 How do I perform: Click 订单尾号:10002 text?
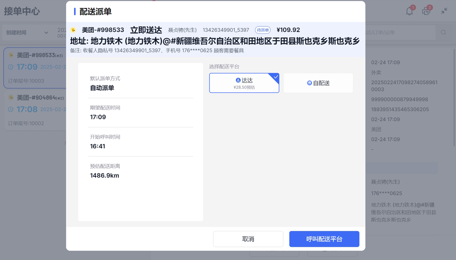coord(26,123)
